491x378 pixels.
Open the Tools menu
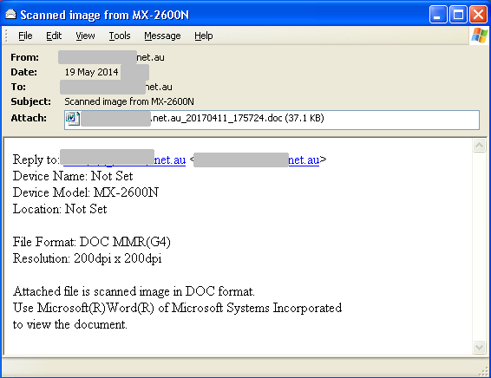click(x=120, y=36)
